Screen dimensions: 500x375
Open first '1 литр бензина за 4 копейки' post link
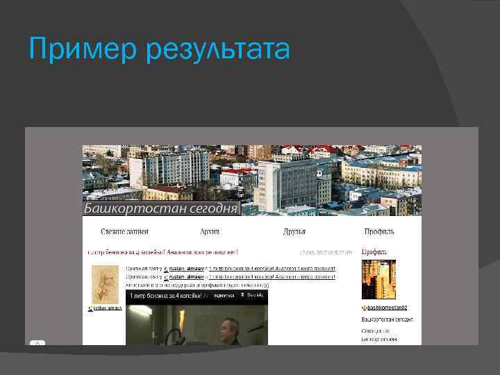pos(272,269)
